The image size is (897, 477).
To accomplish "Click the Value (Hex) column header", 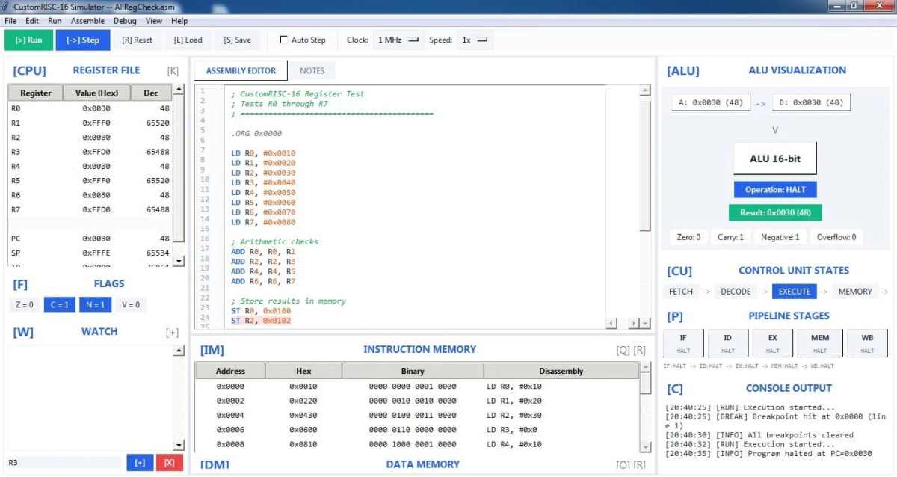I will click(96, 93).
